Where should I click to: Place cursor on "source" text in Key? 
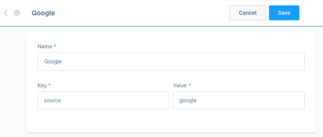(52, 101)
